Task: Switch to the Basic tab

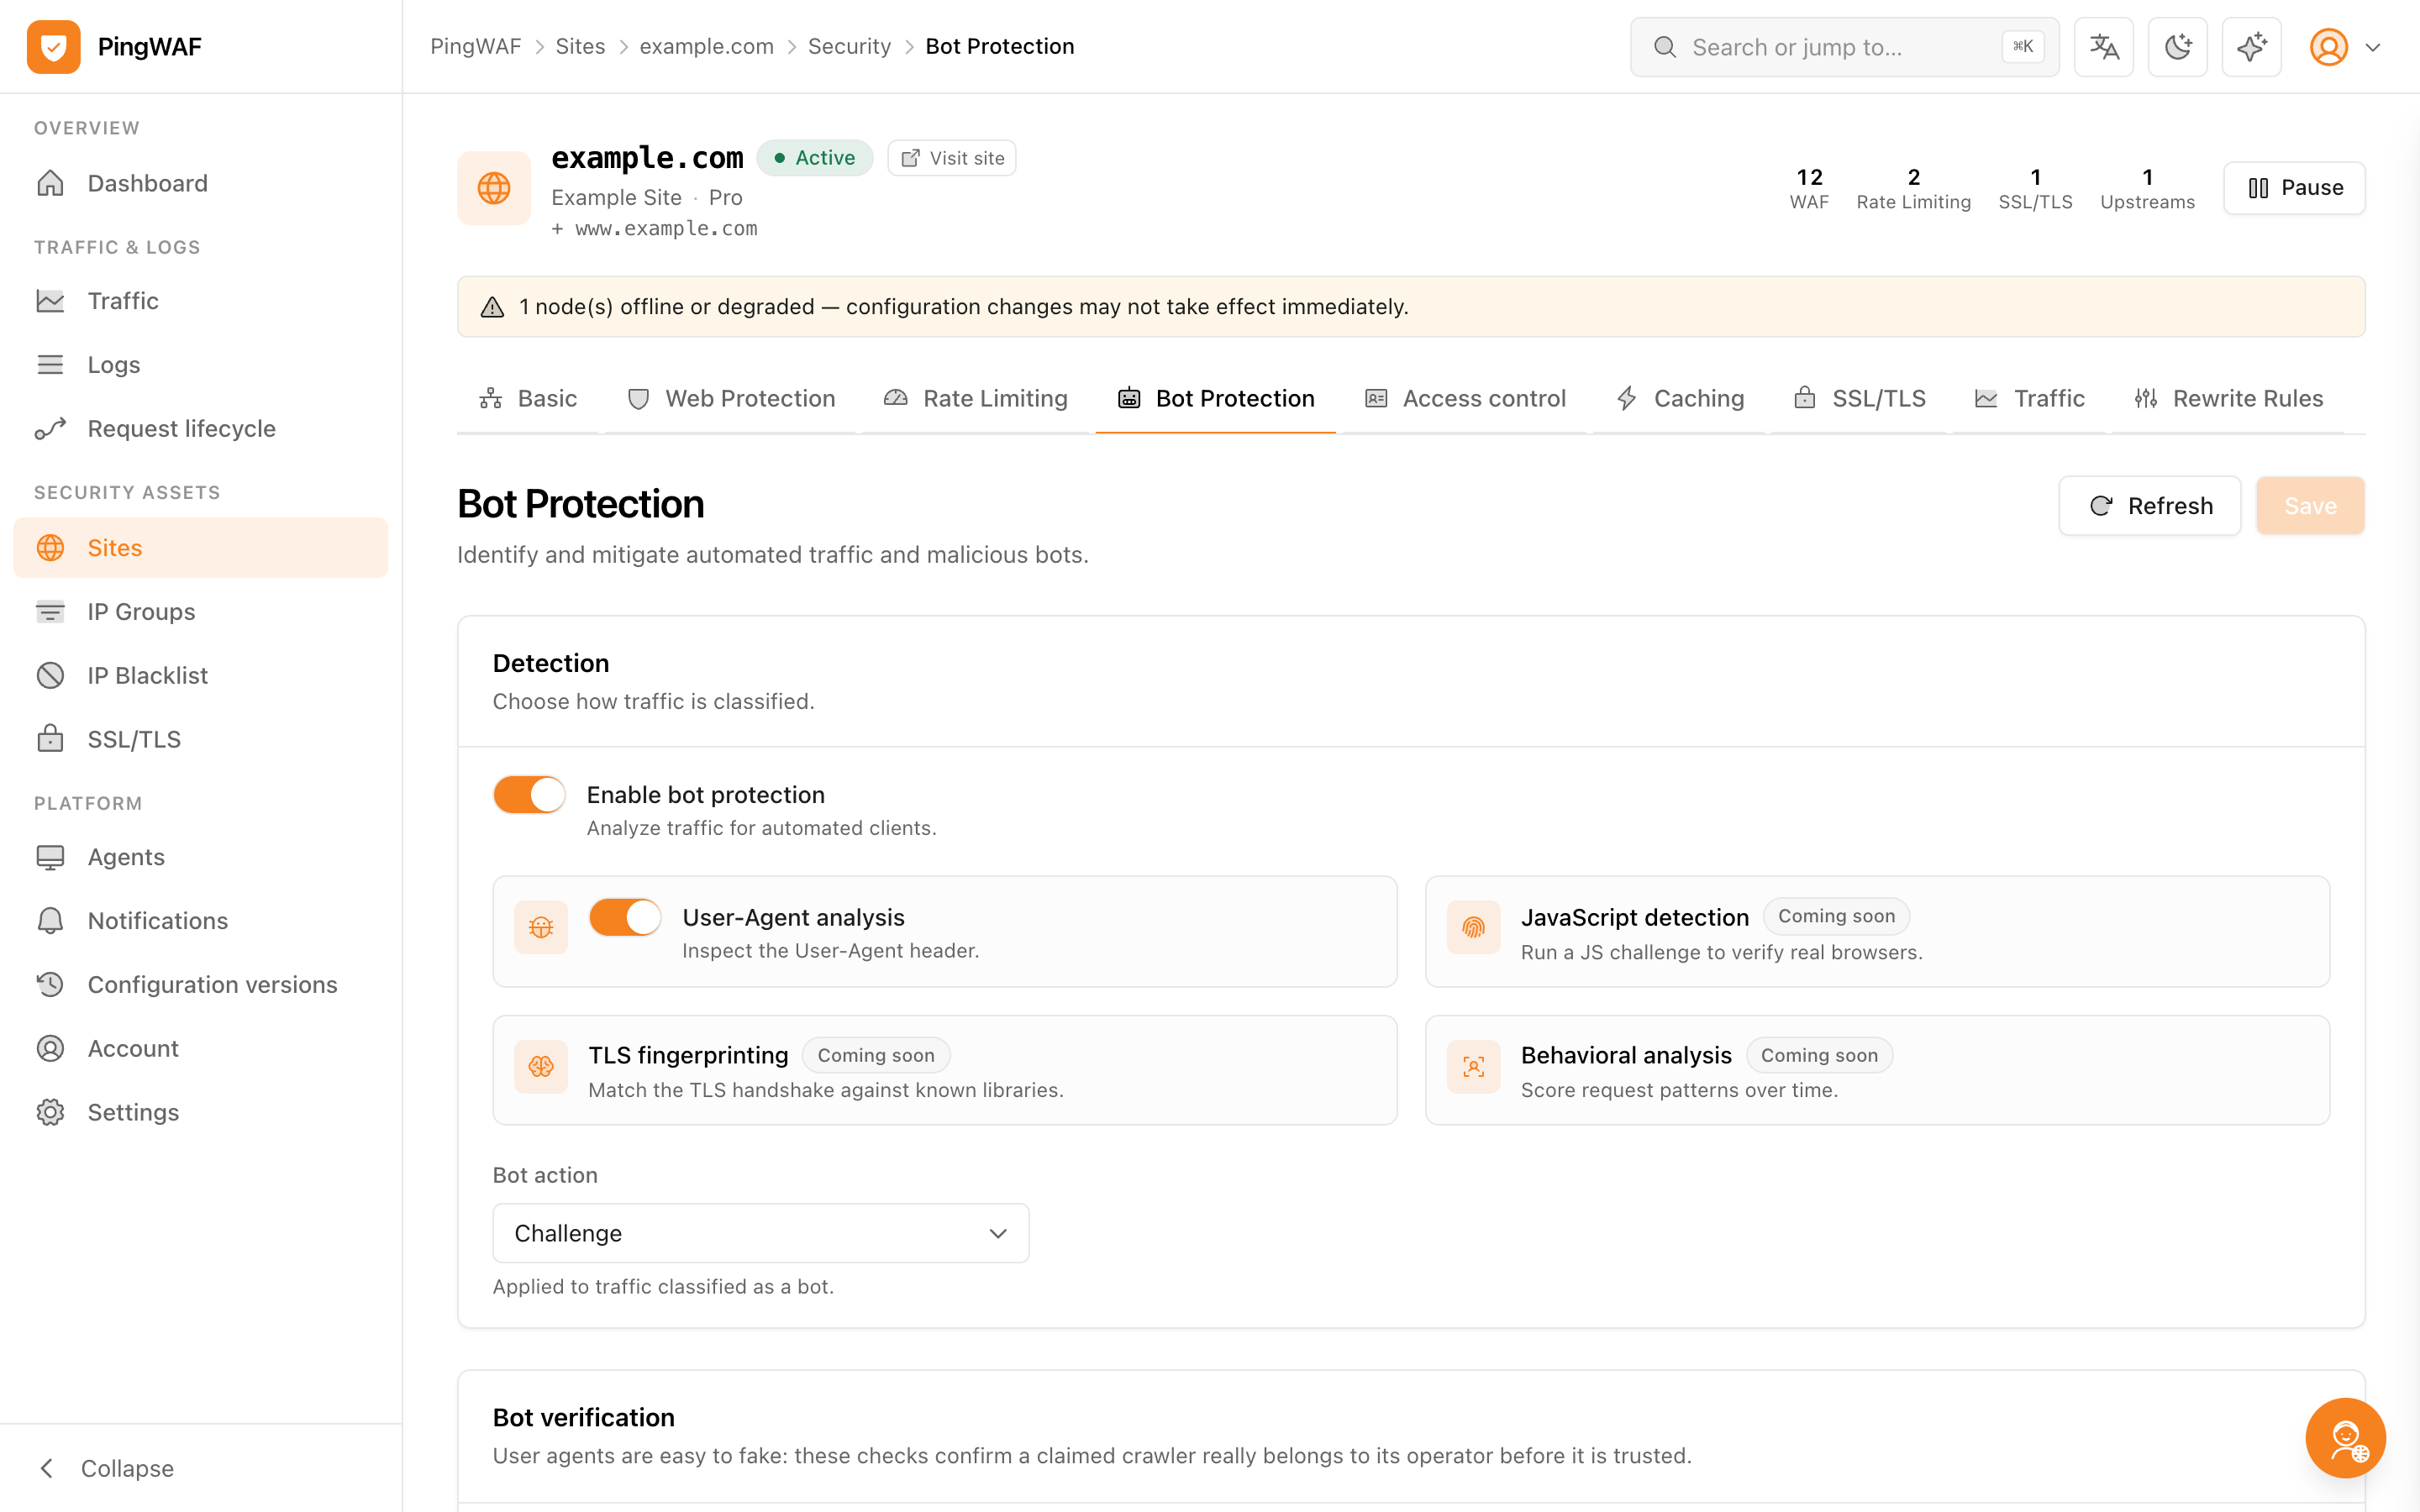Action: tap(528, 399)
